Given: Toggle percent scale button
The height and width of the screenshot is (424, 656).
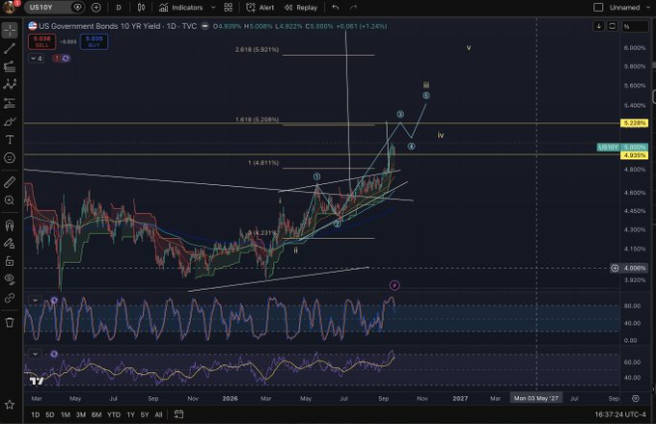Looking at the screenshot, I should 635,26.
